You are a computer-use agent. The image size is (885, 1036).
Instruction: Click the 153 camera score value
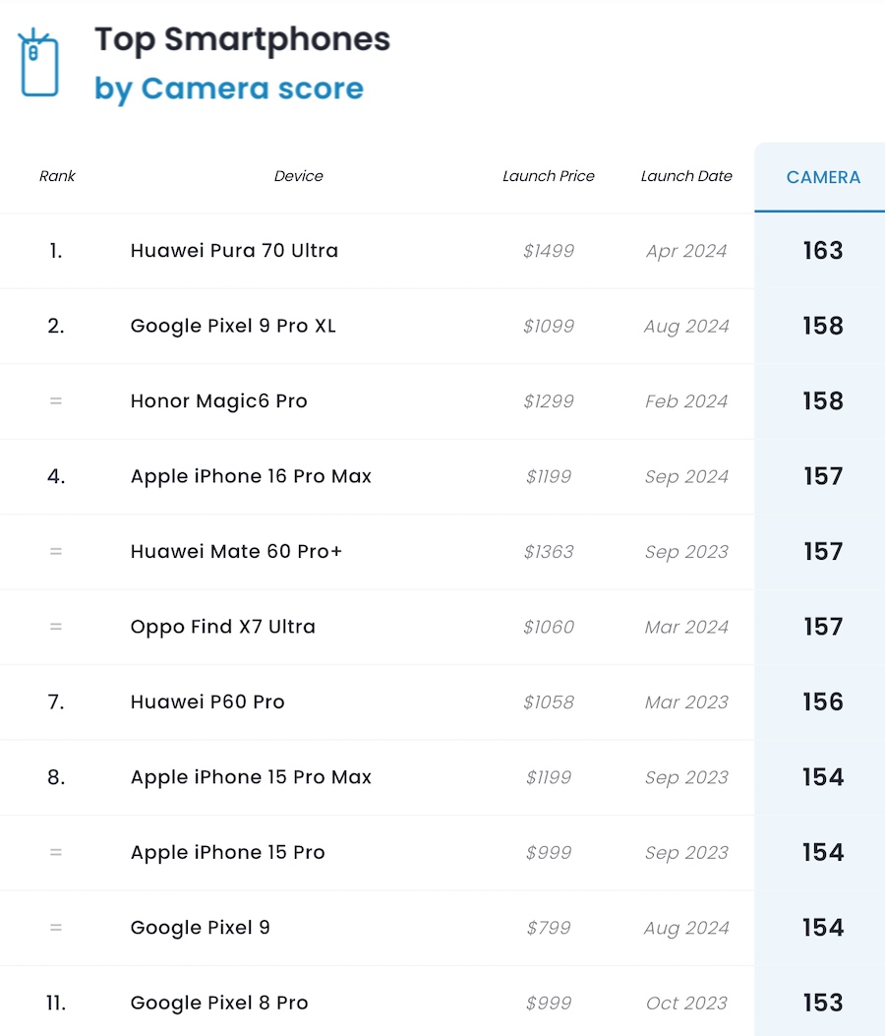point(823,1004)
